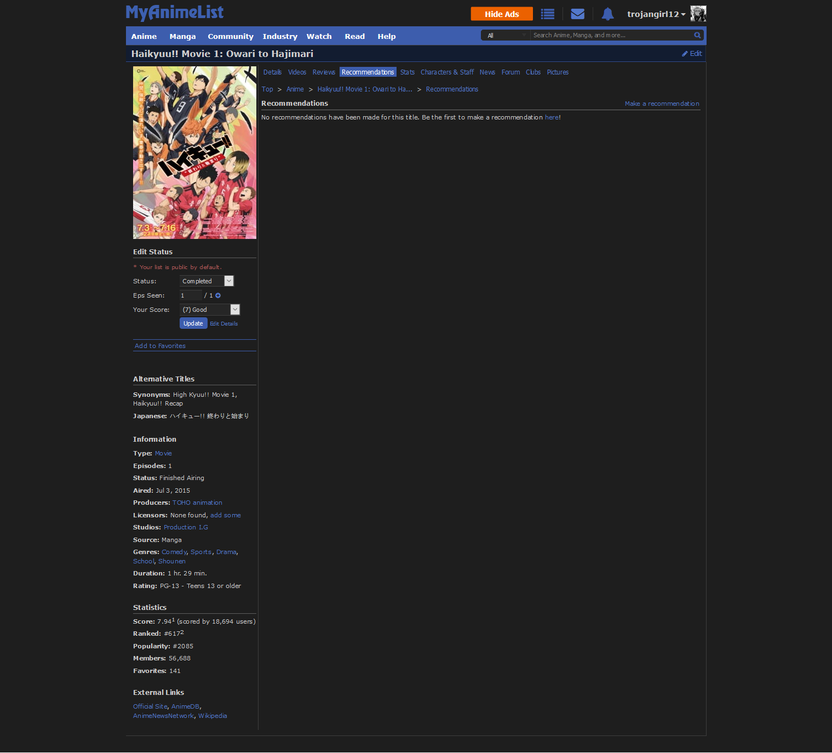832x753 pixels.
Task: Open the anime list icon in header
Action: coord(547,14)
